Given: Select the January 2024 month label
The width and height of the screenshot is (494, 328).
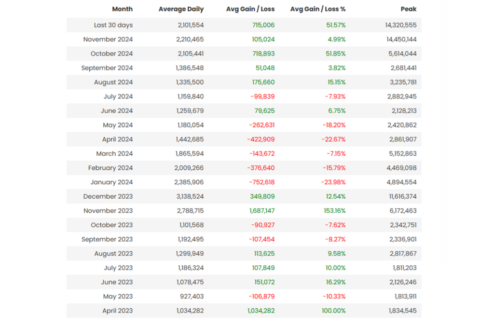Looking at the screenshot, I should point(111,182).
